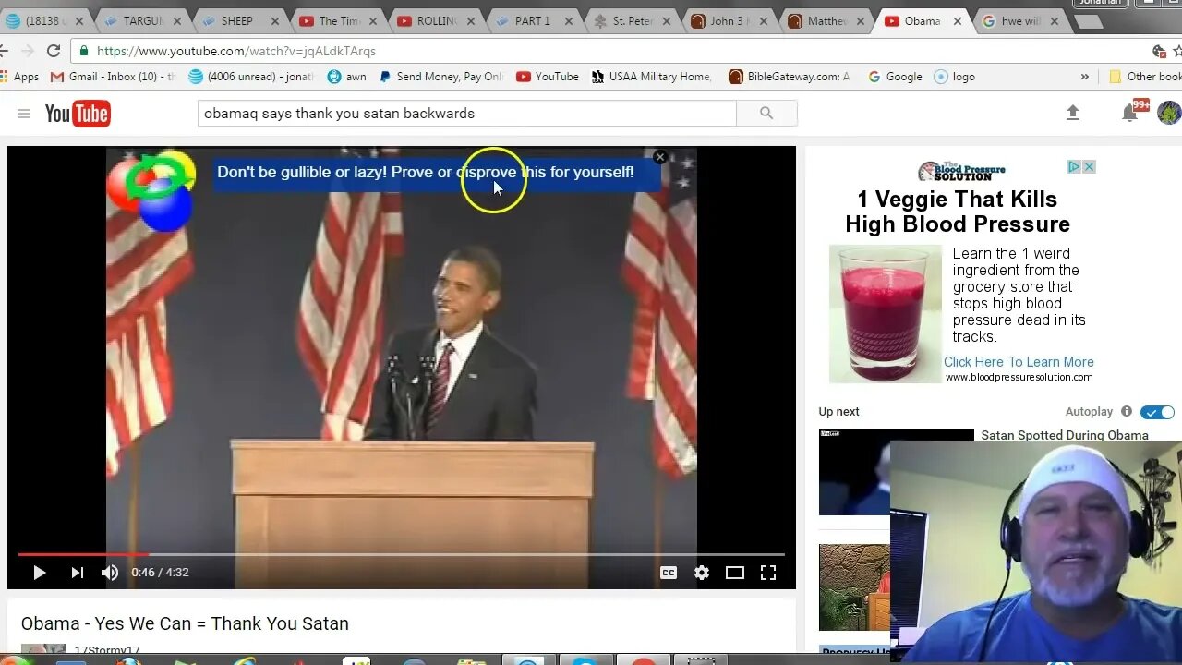The height and width of the screenshot is (665, 1182).
Task: Open the player settings gear
Action: pos(702,573)
